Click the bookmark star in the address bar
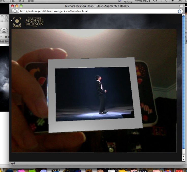The width and height of the screenshot is (187, 172). point(179,11)
